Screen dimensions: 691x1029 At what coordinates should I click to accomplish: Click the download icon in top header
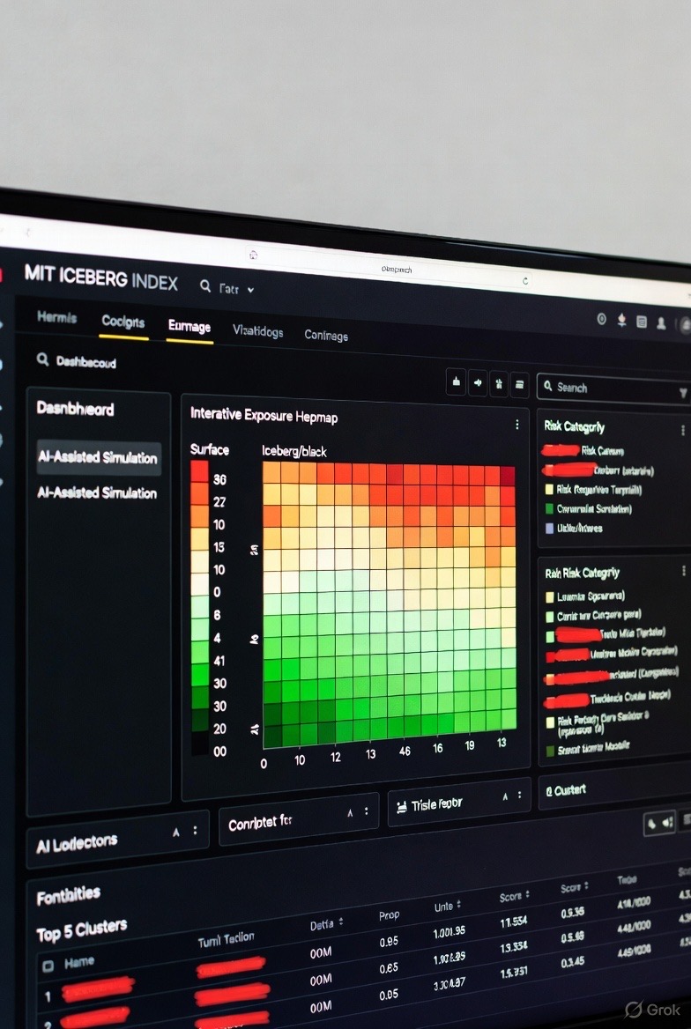tap(621, 321)
